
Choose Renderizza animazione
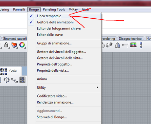(x=64, y=102)
